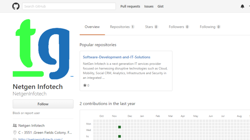Open the Software-Development-and-IT-Solutions repository

117,57
